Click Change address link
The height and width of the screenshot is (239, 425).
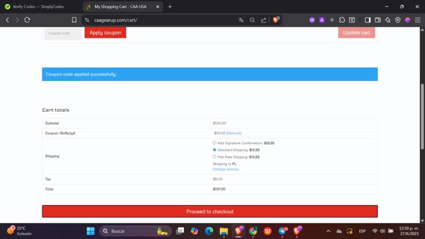point(226,169)
